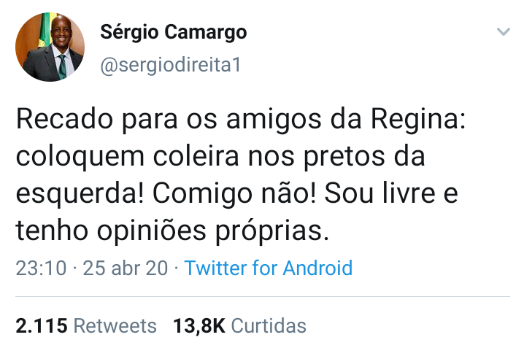Click Sérgio Camargo's profile picture
The width and height of the screenshot is (524, 348).
pos(50,47)
